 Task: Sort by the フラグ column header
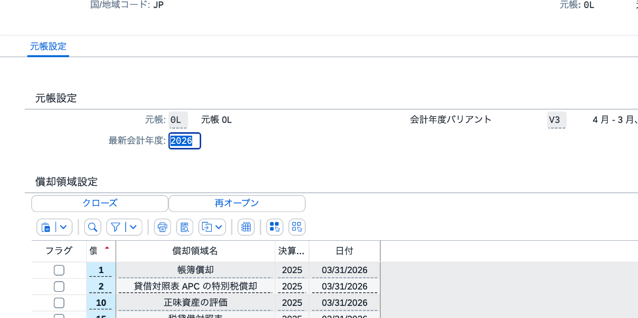pos(59,251)
